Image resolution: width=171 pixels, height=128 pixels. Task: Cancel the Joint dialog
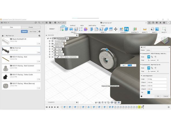pos(166,96)
